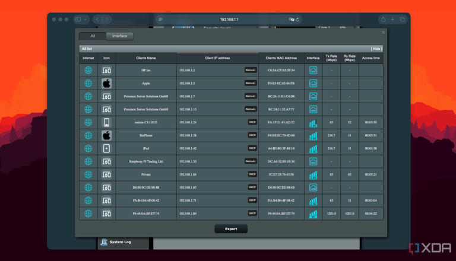The width and height of the screenshot is (456, 261).
Task: Click the internet globe icon for 192.168.1.71
Action: [x=88, y=200]
